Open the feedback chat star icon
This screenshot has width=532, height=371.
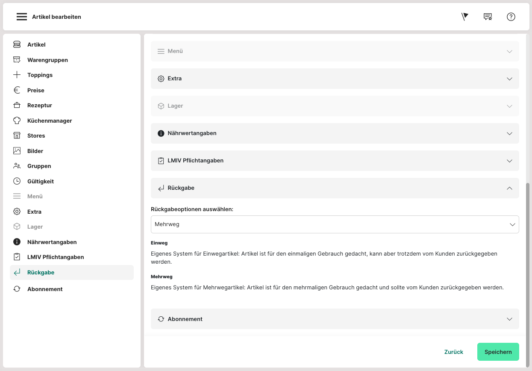click(488, 17)
